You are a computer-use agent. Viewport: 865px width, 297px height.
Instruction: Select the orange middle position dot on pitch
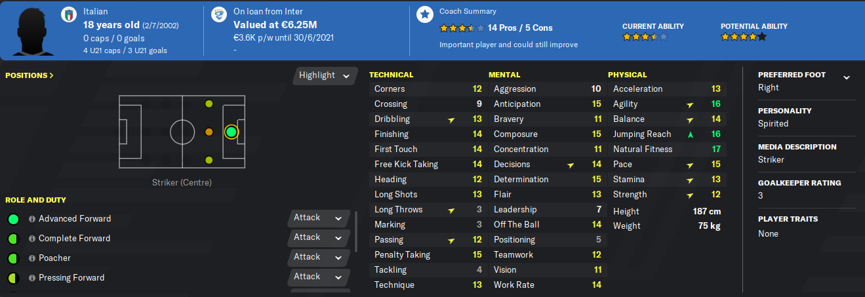(209, 132)
